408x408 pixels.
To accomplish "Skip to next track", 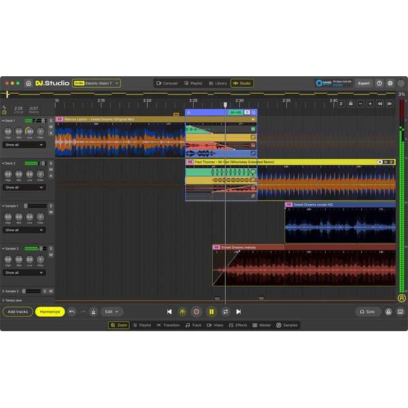I will coord(239,311).
